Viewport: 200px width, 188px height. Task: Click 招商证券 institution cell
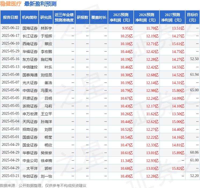pos(30,129)
